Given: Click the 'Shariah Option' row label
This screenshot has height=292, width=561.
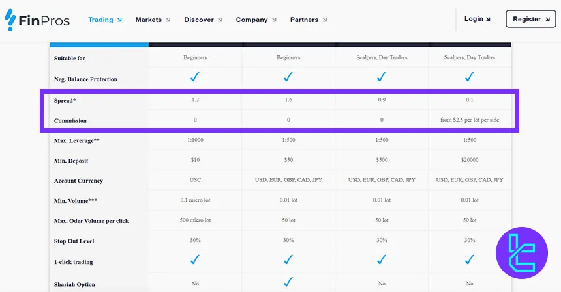Looking at the screenshot, I should point(74,284).
